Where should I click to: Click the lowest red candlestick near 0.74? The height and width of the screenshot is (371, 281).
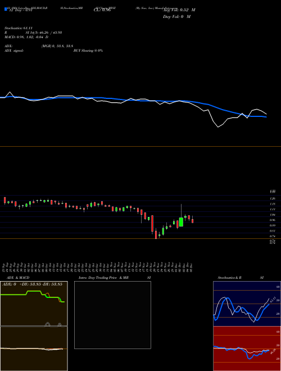pos(156,235)
